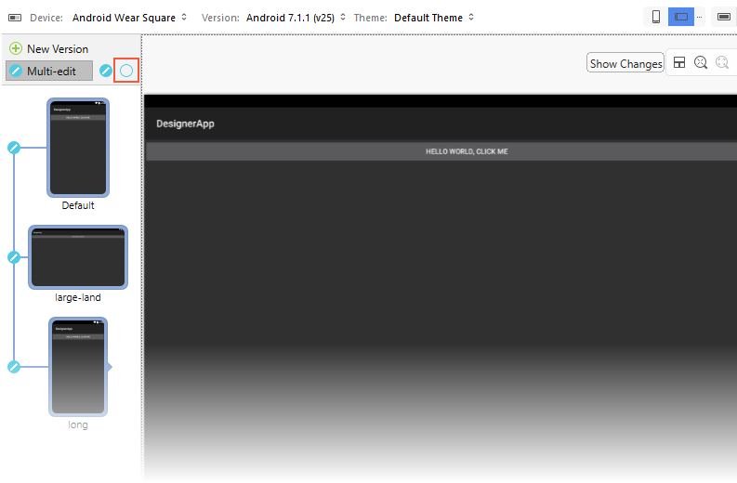
Task: Switch to portrait orientation
Action: pos(655,17)
